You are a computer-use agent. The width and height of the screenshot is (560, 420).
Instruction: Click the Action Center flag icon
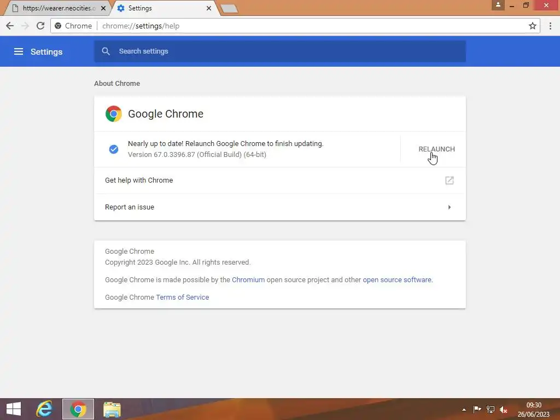coord(477,410)
